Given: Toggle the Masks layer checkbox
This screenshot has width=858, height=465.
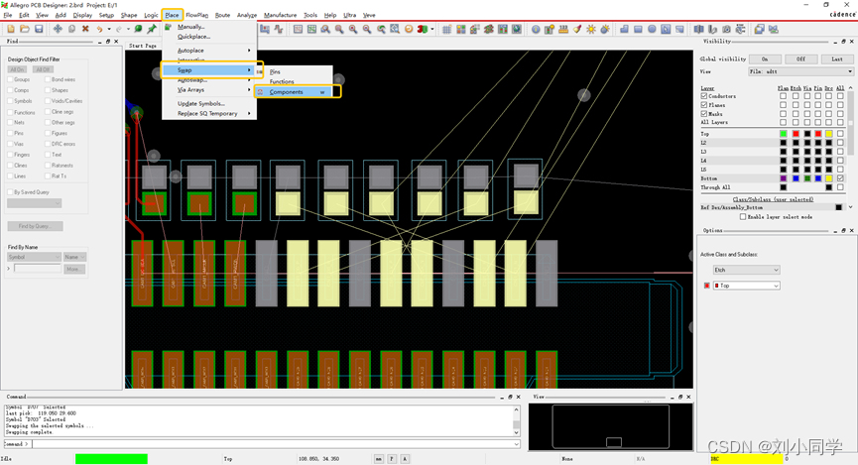Looking at the screenshot, I should pos(704,113).
